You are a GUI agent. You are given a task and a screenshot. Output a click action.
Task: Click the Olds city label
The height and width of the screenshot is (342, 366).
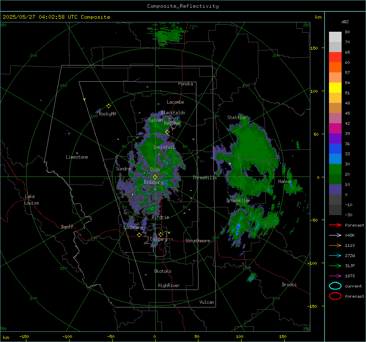[155, 170]
